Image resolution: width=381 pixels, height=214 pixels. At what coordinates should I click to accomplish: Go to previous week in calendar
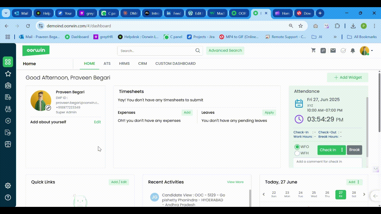pos(264,194)
